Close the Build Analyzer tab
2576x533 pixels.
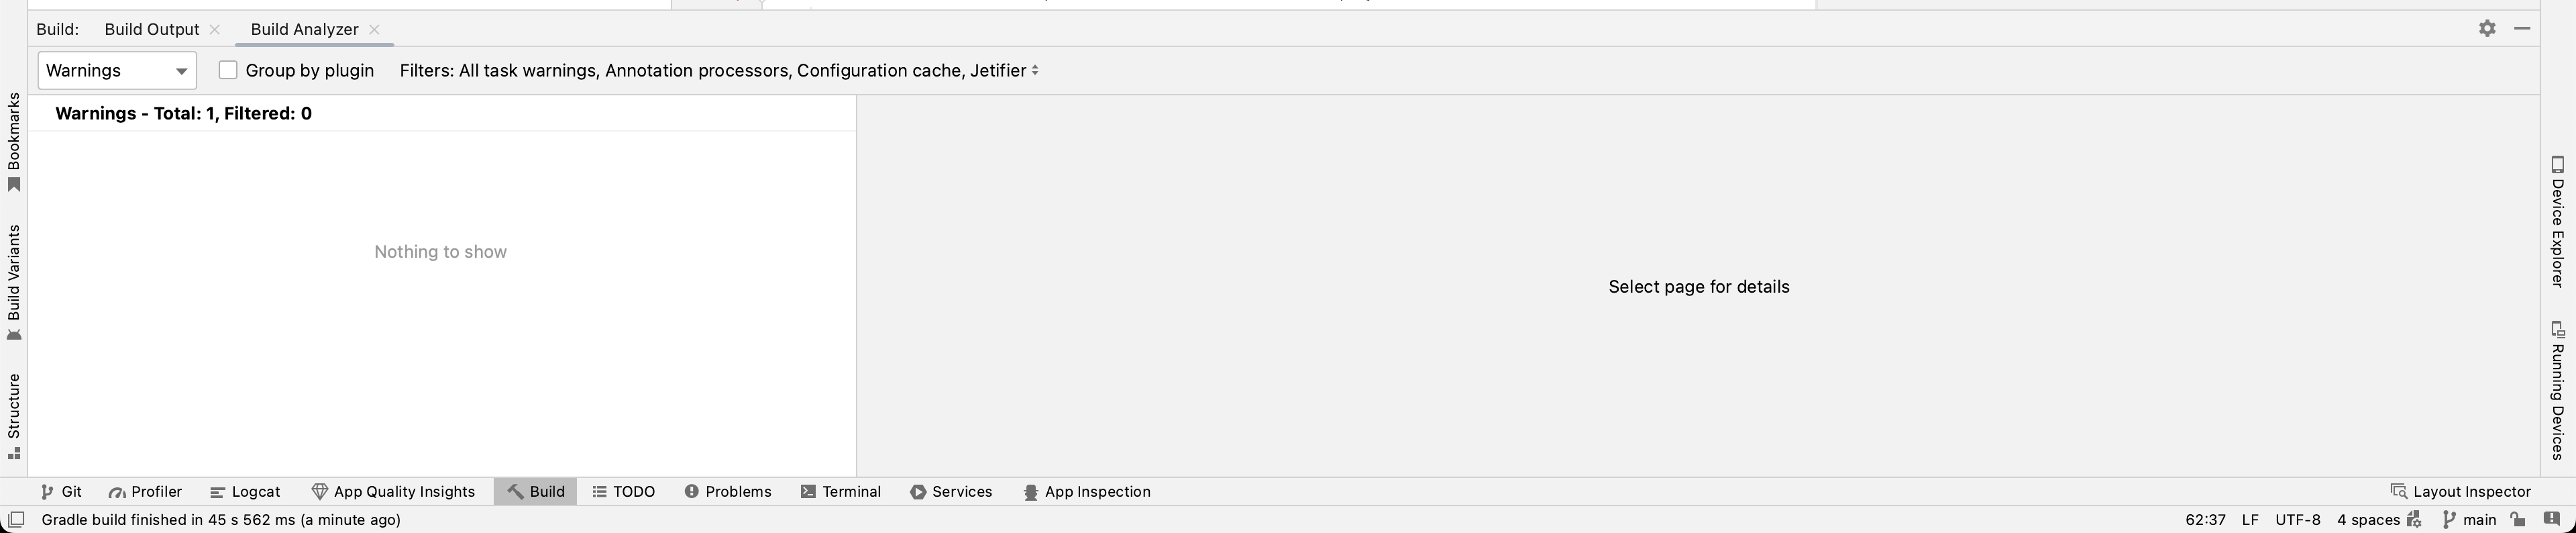pos(375,30)
